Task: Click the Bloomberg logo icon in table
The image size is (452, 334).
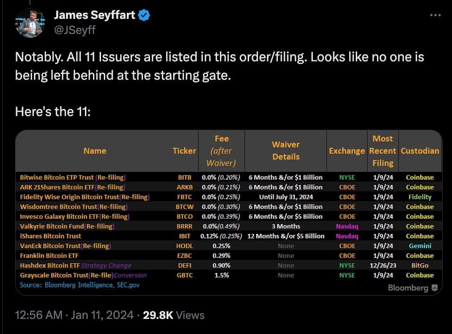Action: (x=435, y=288)
